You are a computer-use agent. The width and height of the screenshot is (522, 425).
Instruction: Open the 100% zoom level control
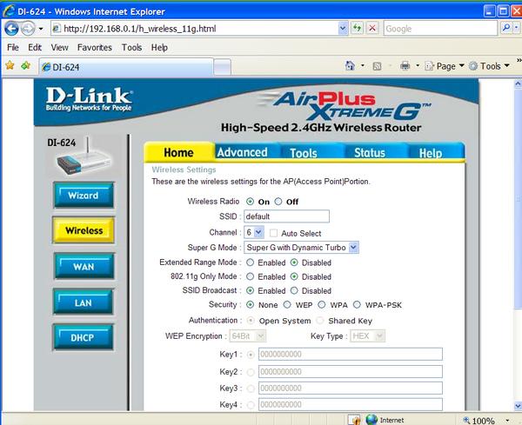click(486, 420)
